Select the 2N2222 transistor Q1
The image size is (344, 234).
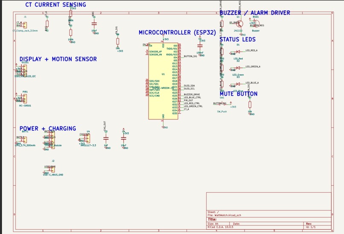click(x=240, y=24)
